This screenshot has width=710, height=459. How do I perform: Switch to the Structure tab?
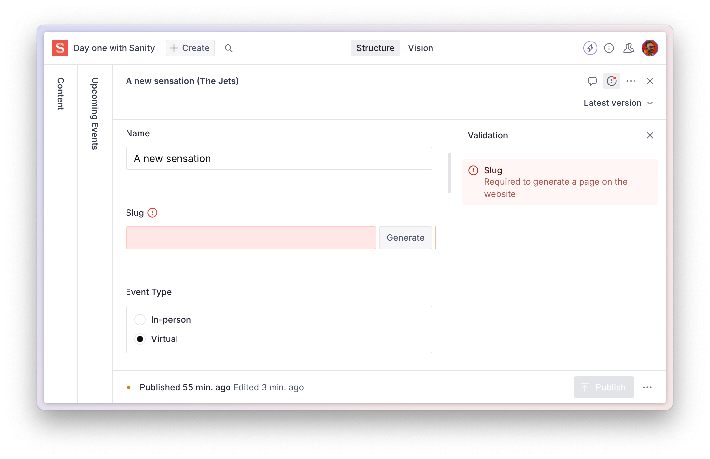(x=375, y=48)
